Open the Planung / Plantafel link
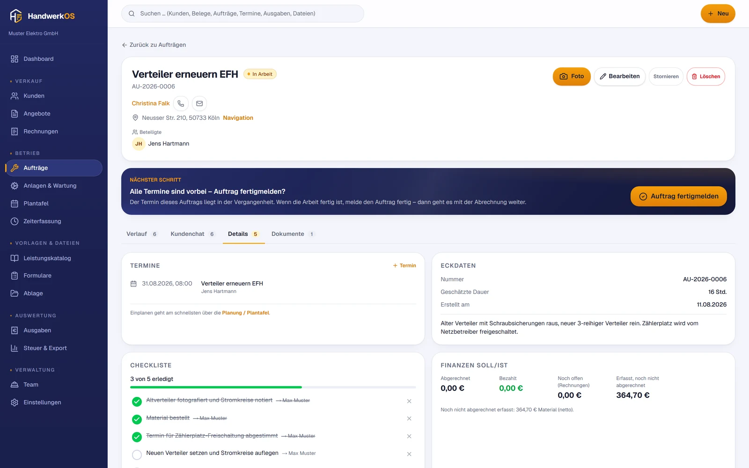 [246, 313]
